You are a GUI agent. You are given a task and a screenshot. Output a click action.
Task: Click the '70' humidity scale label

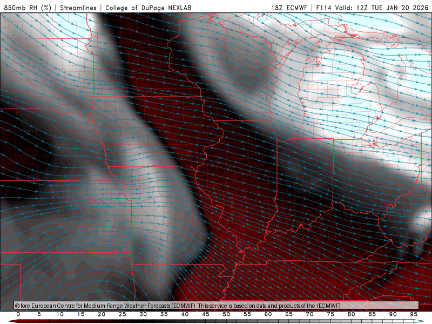pyautogui.click(x=309, y=314)
